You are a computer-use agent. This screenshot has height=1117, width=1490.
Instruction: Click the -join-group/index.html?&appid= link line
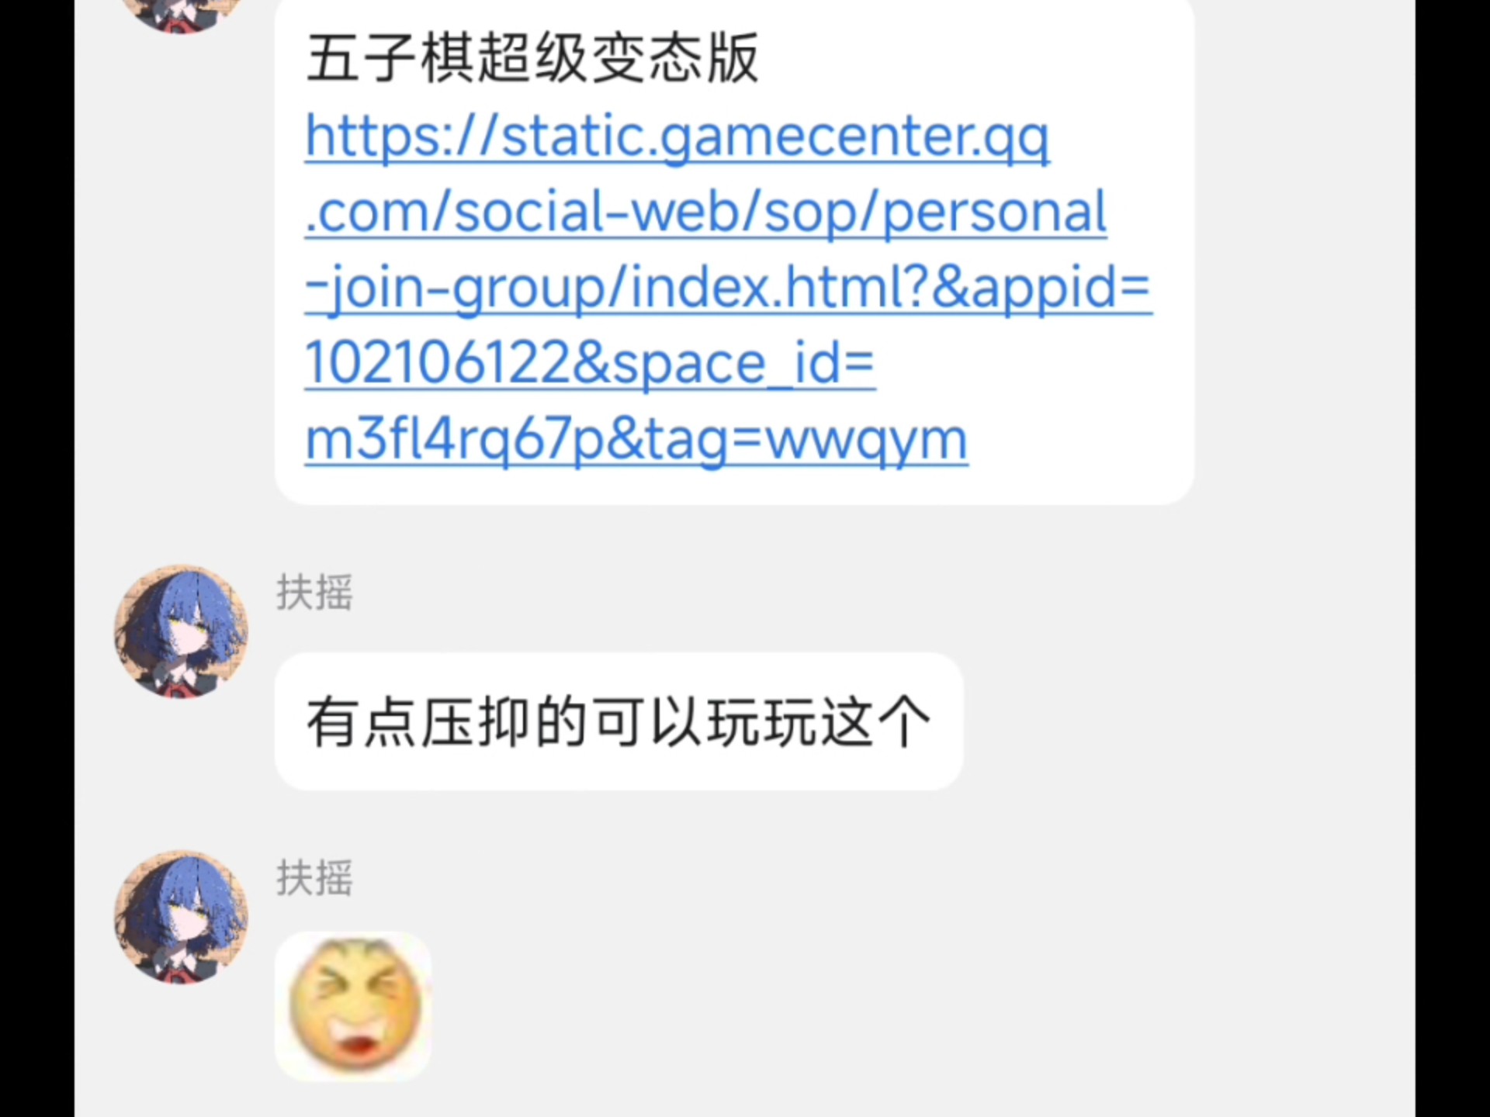tap(728, 288)
